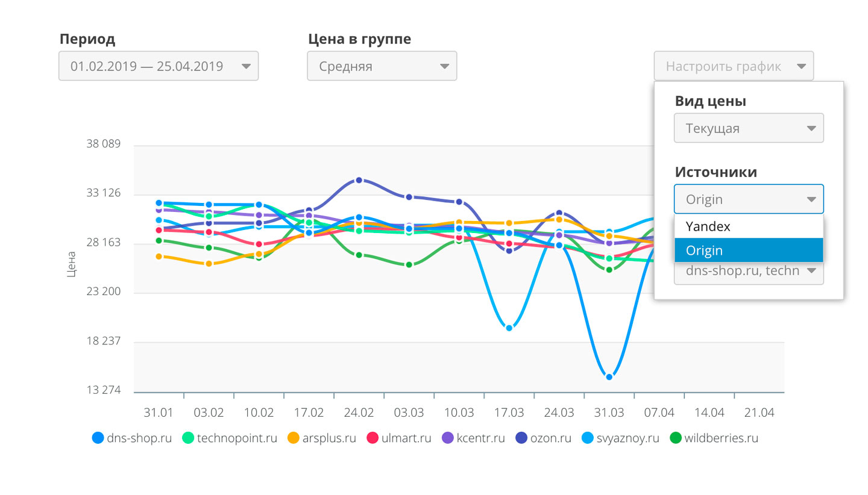The image size is (868, 495).
Task: Click svyaznoy low point on 17.03
Action: 509,328
